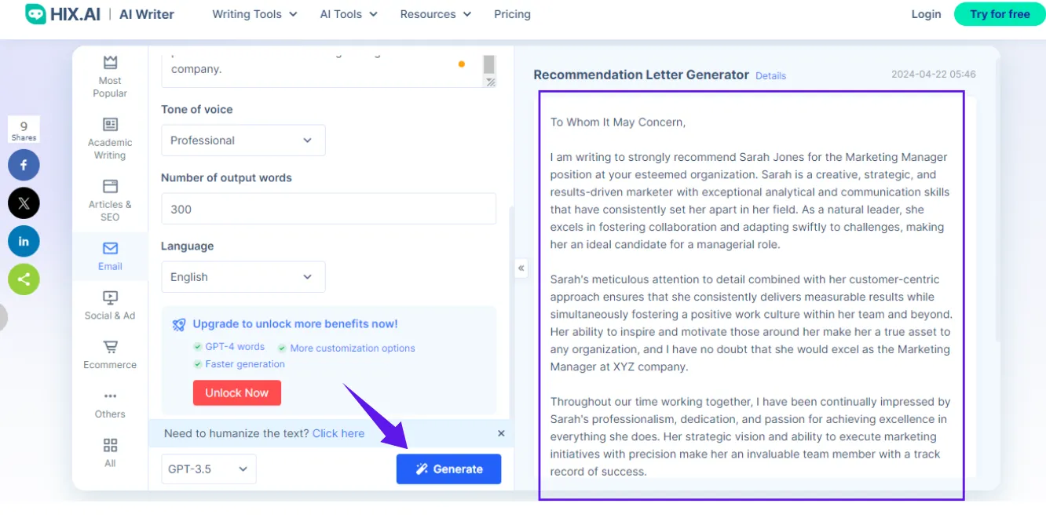This screenshot has height=529, width=1046.
Task: Open the Language dropdown
Action: 243,276
